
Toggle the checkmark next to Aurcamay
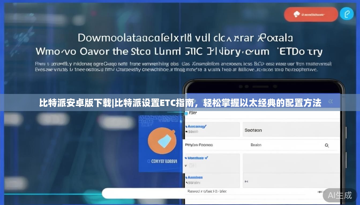pos(205,126)
